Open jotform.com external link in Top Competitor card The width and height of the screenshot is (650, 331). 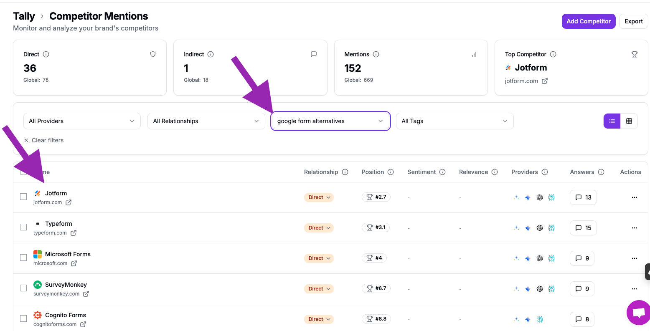[x=545, y=81]
